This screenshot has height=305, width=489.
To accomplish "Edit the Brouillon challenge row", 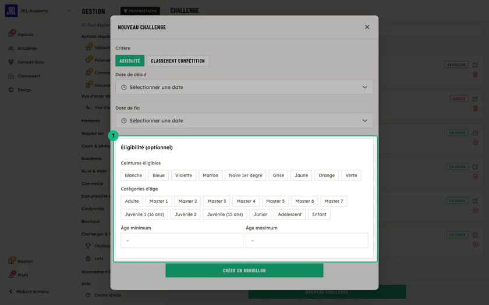I will tap(475, 64).
